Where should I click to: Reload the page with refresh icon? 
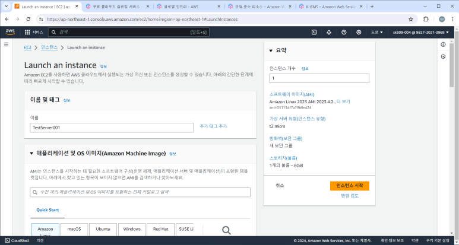[x=28, y=19]
